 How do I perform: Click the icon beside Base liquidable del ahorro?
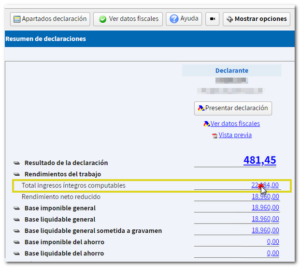click(16, 253)
